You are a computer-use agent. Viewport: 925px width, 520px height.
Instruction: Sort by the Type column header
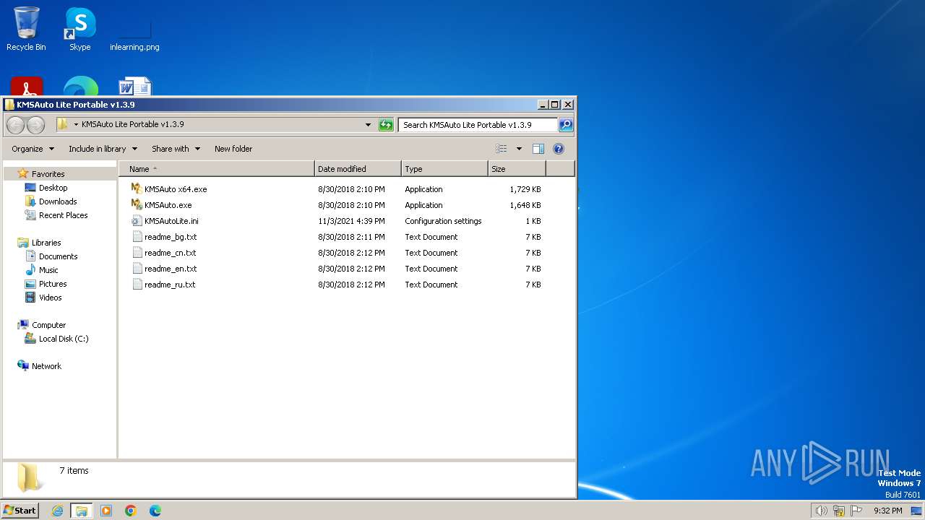pos(444,169)
